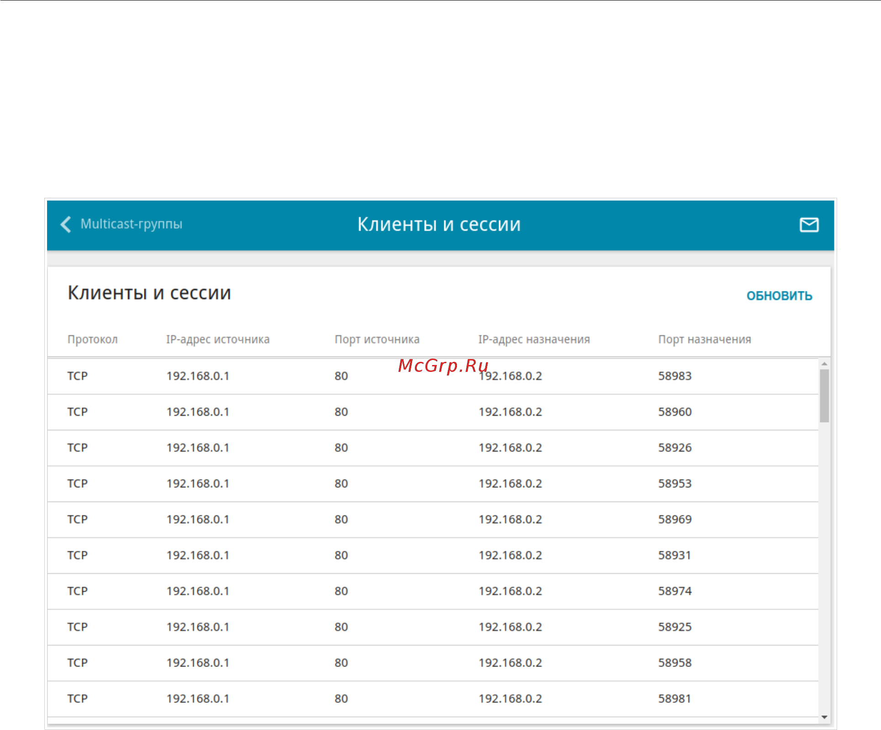The image size is (881, 730).
Task: Select destination port 58953 cell
Action: click(x=675, y=484)
